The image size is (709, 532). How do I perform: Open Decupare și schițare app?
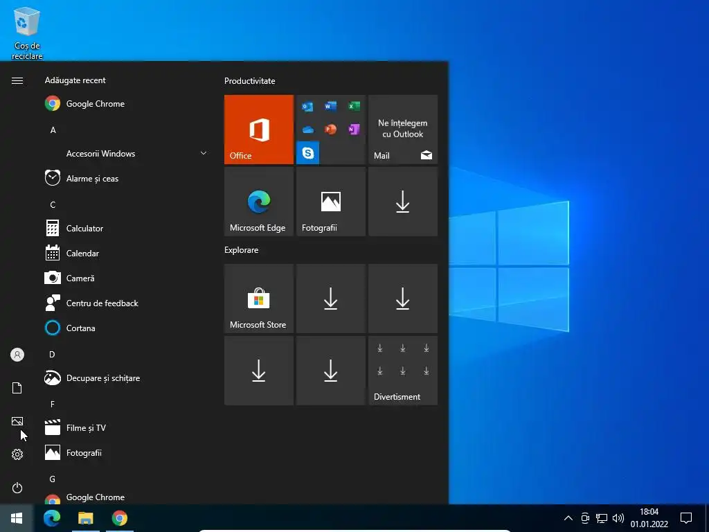[126, 378]
